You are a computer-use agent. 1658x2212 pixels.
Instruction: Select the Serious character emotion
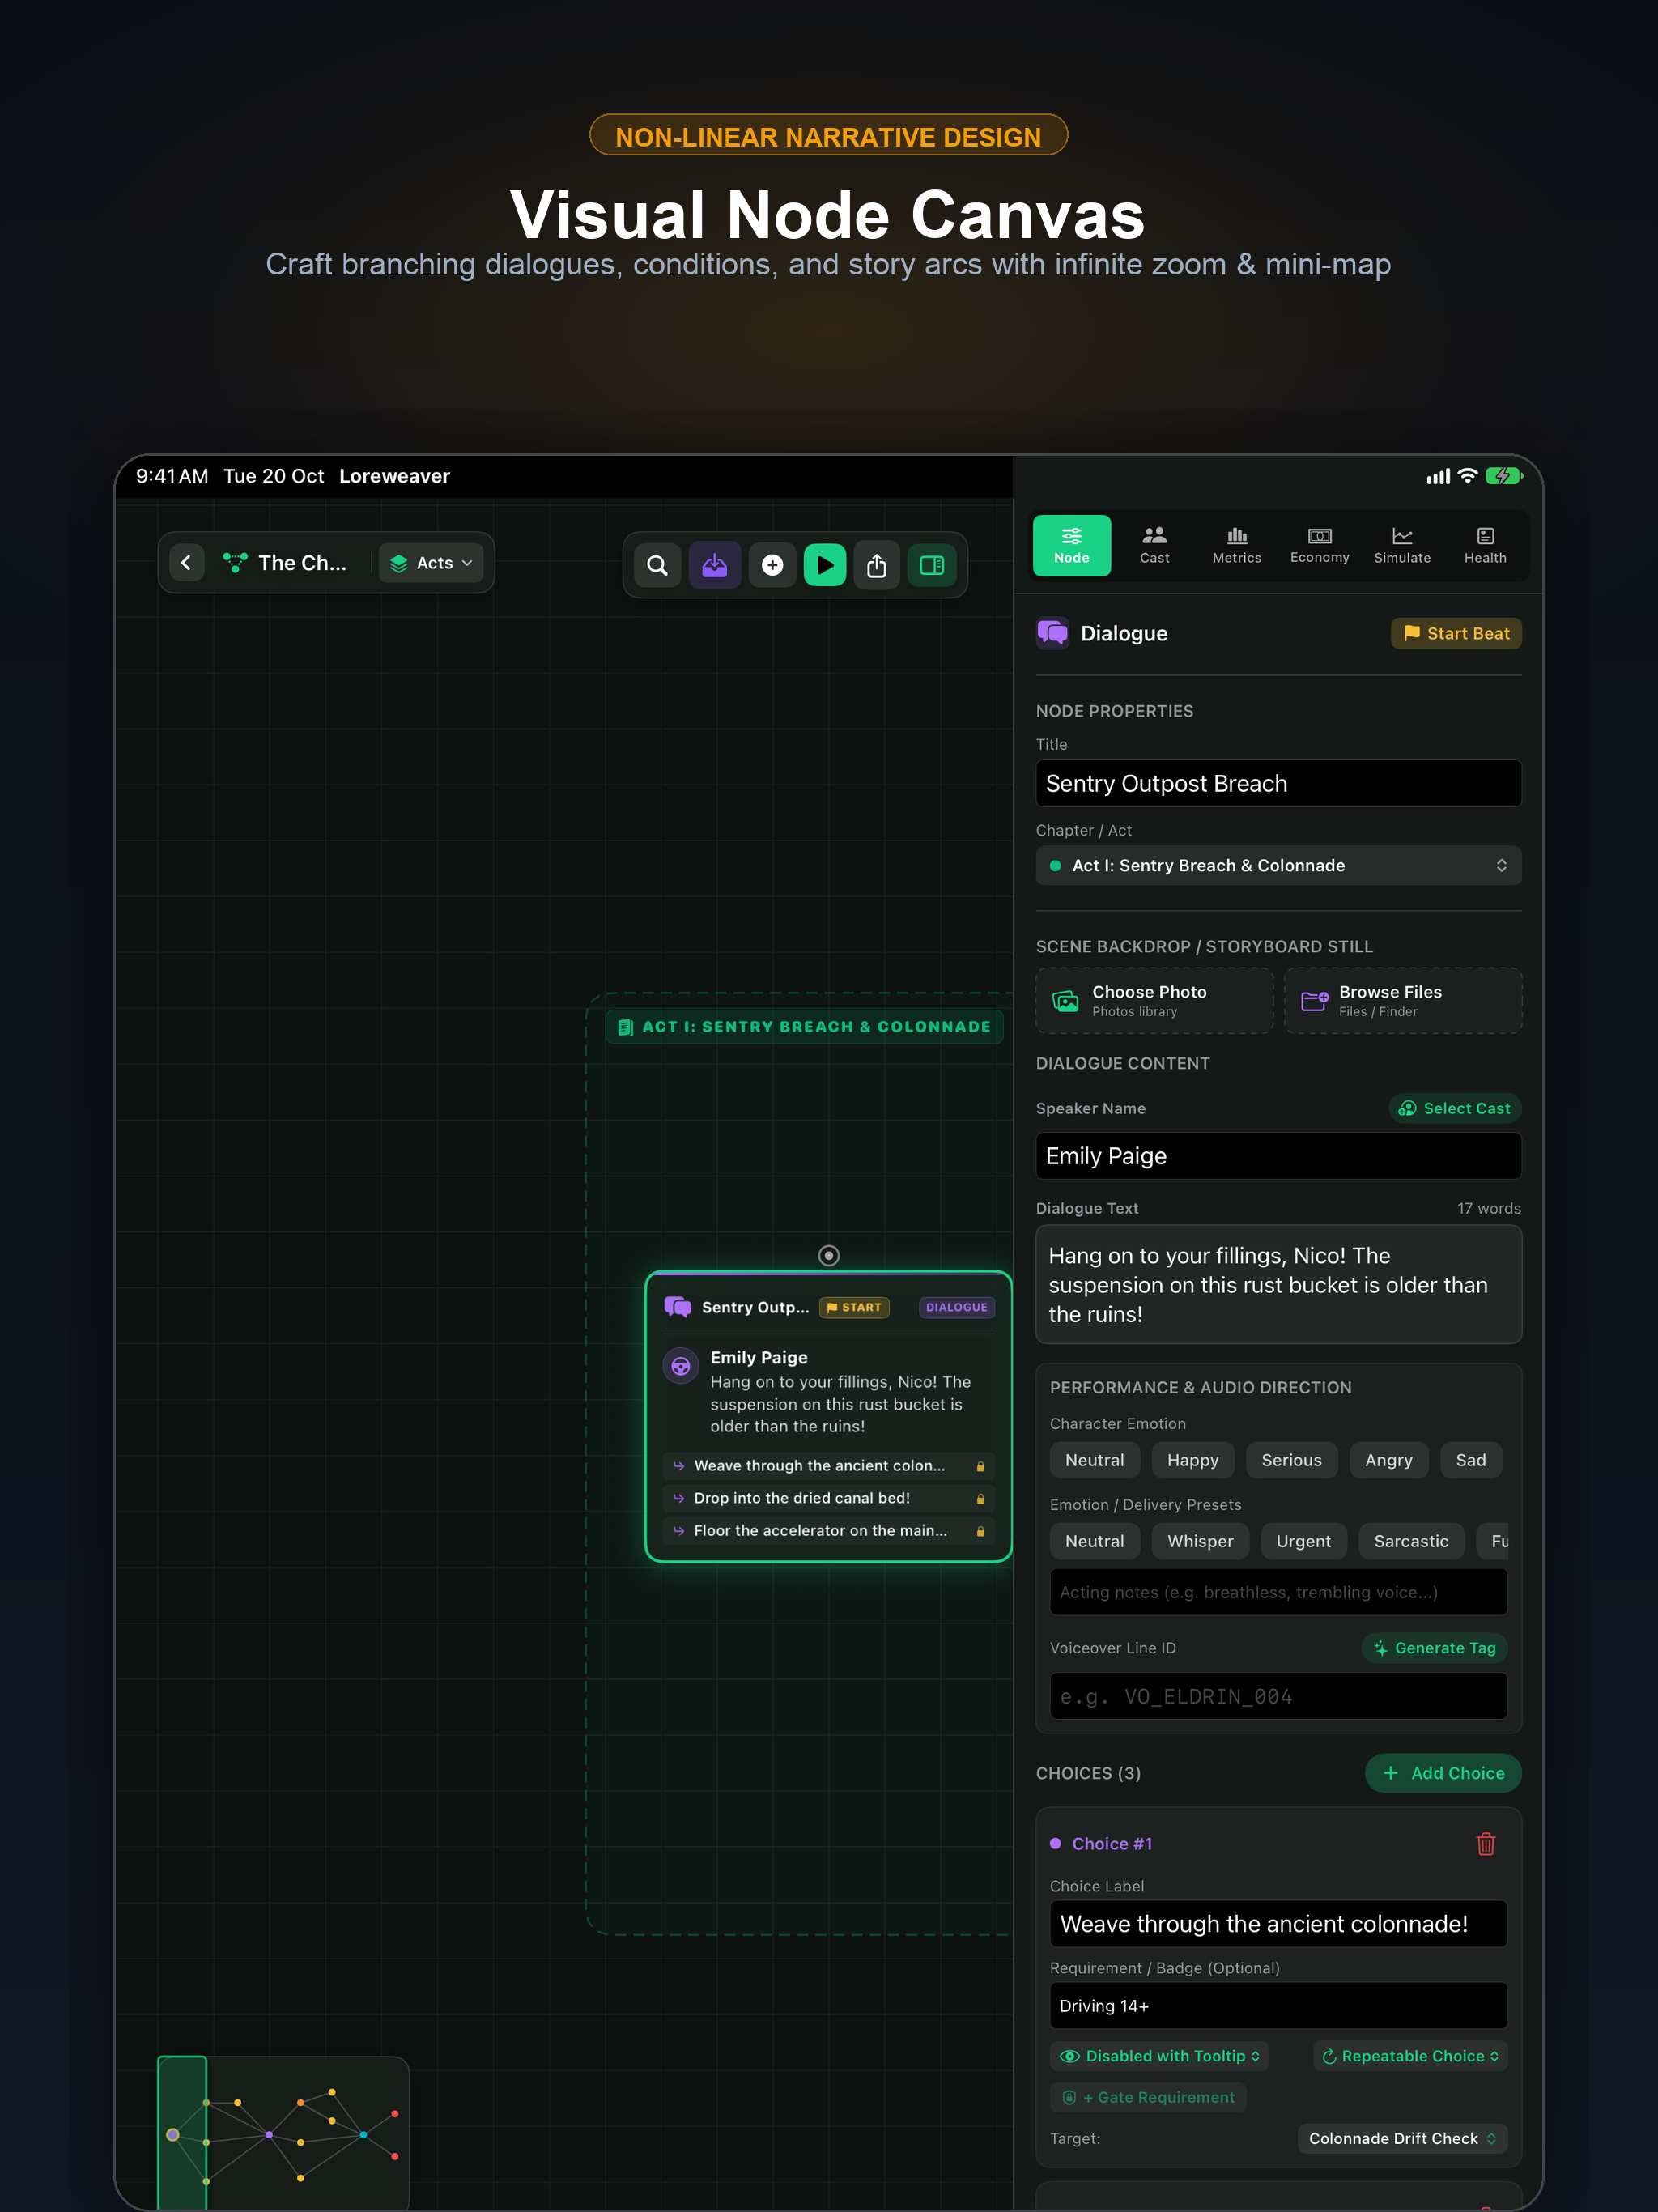1291,1460
